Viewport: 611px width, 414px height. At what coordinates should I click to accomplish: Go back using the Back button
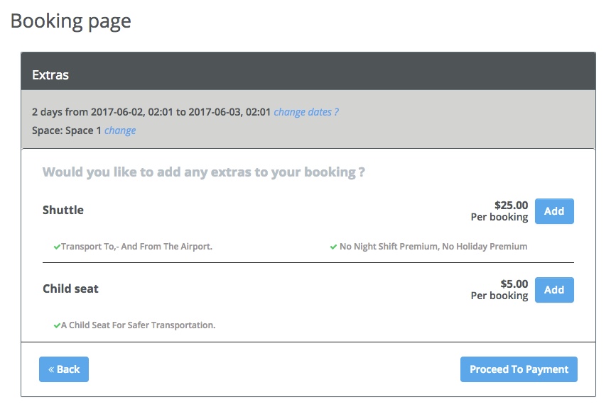(x=64, y=369)
